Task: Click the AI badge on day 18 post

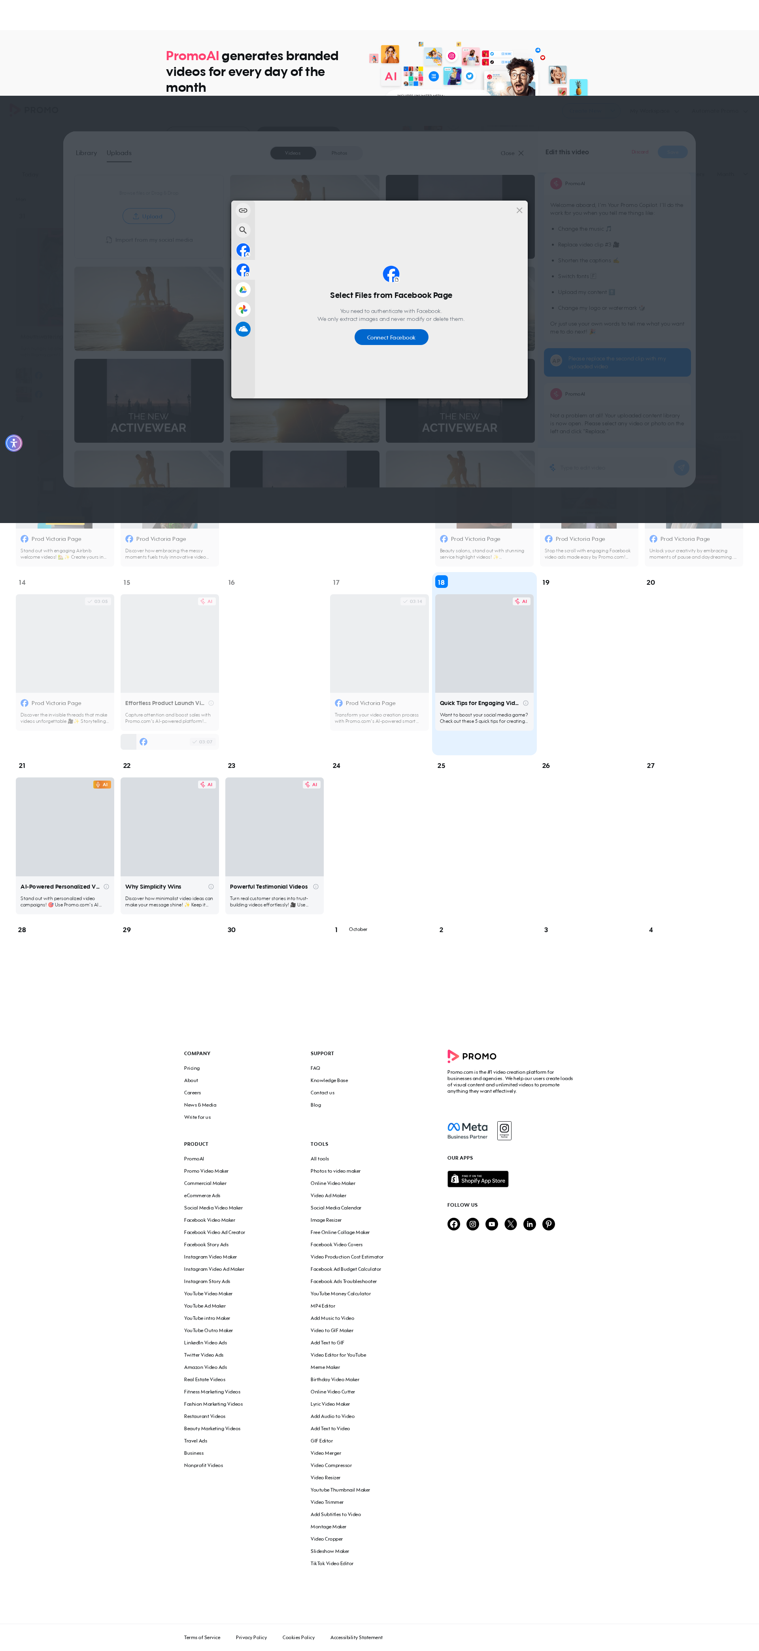Action: 521,601
